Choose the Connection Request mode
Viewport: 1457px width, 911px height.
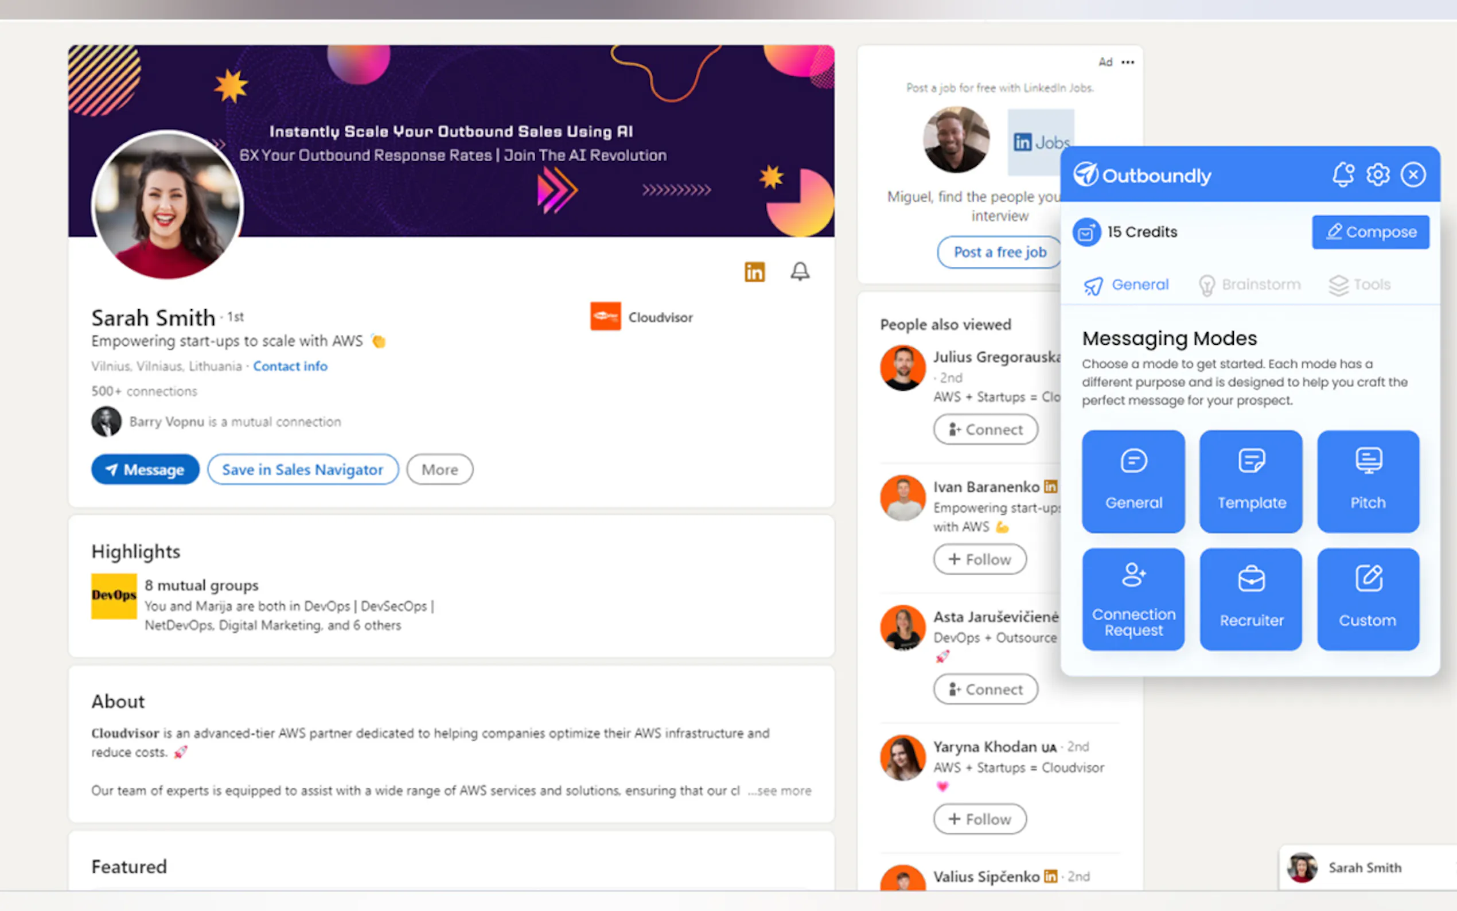click(x=1133, y=599)
